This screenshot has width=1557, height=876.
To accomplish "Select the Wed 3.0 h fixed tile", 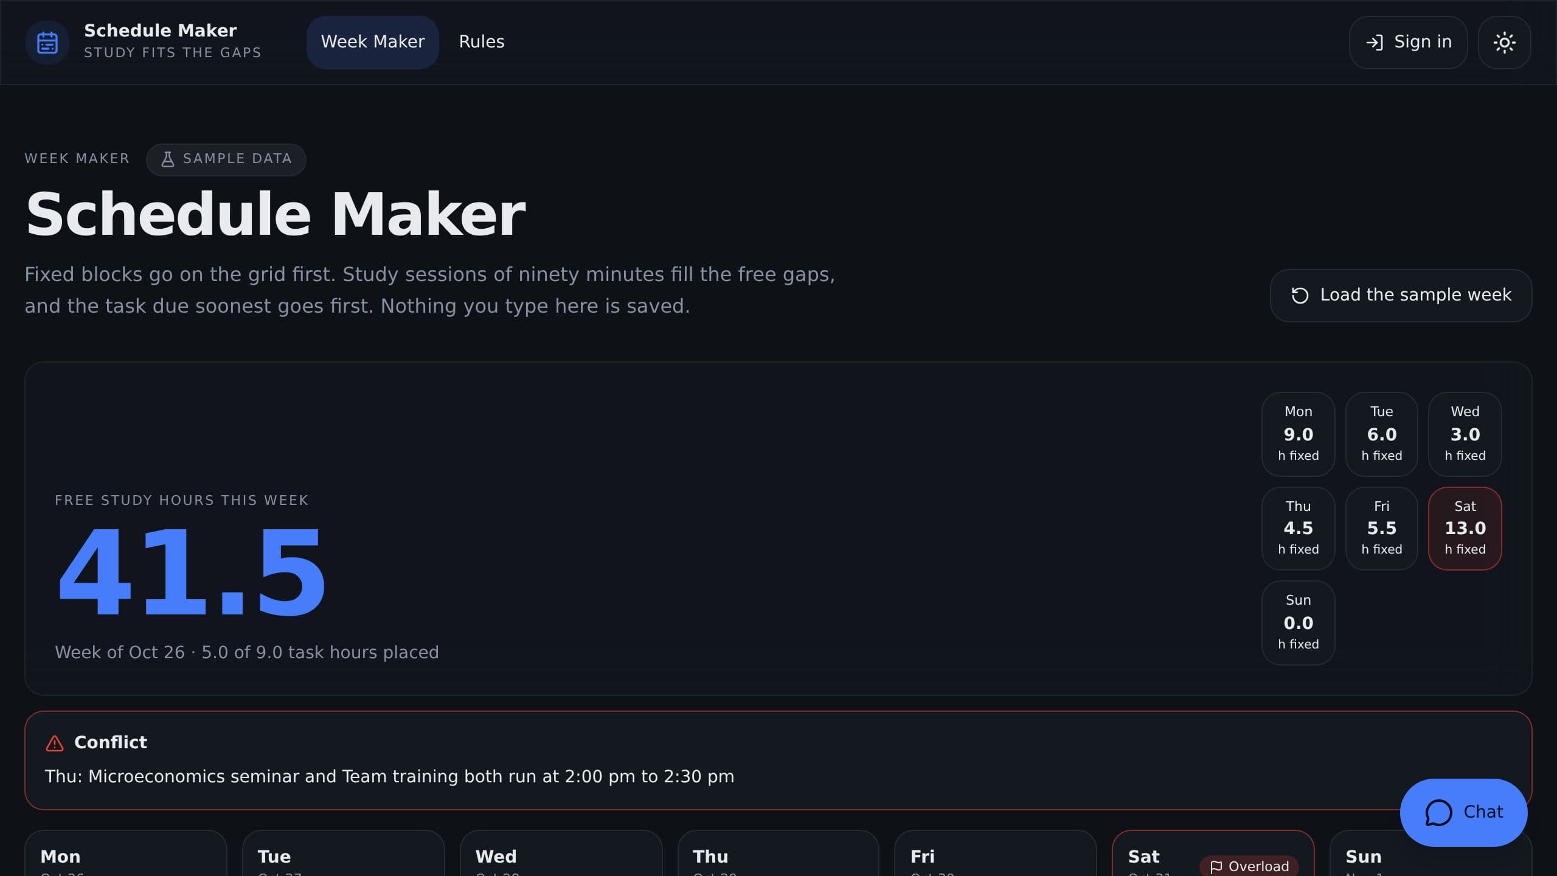I will [x=1465, y=434].
